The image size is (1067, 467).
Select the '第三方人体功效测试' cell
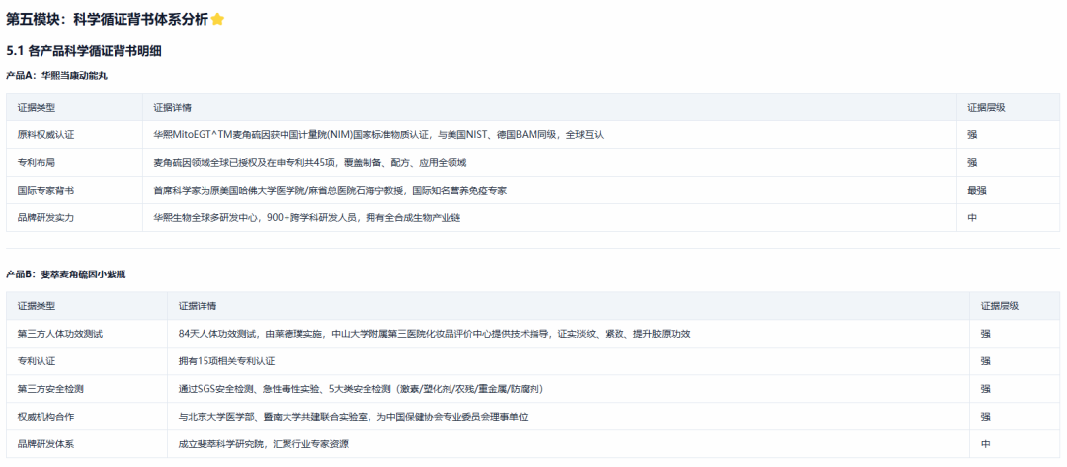coord(60,334)
